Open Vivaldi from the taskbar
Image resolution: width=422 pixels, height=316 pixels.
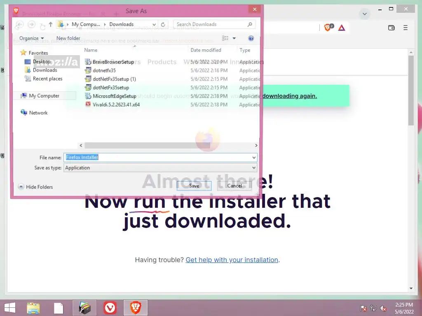[x=110, y=308]
